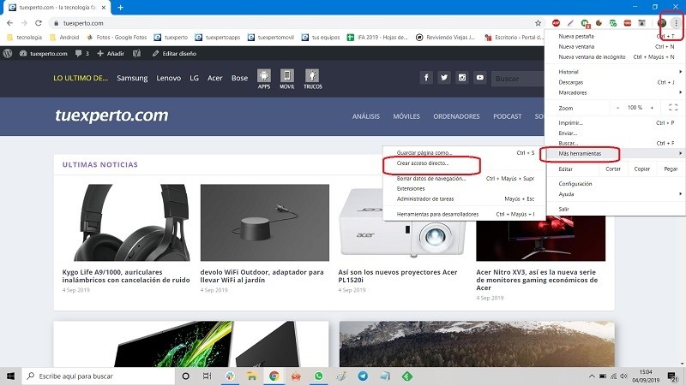Toggle fullscreen mode in the Zoom row
The image size is (686, 385).
tap(673, 108)
